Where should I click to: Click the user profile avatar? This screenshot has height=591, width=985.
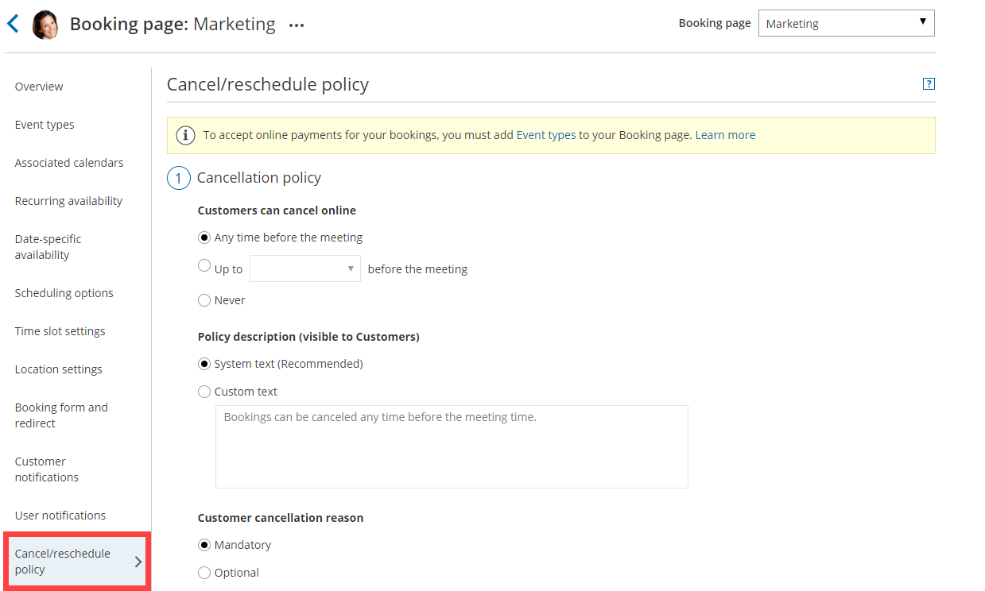(45, 25)
